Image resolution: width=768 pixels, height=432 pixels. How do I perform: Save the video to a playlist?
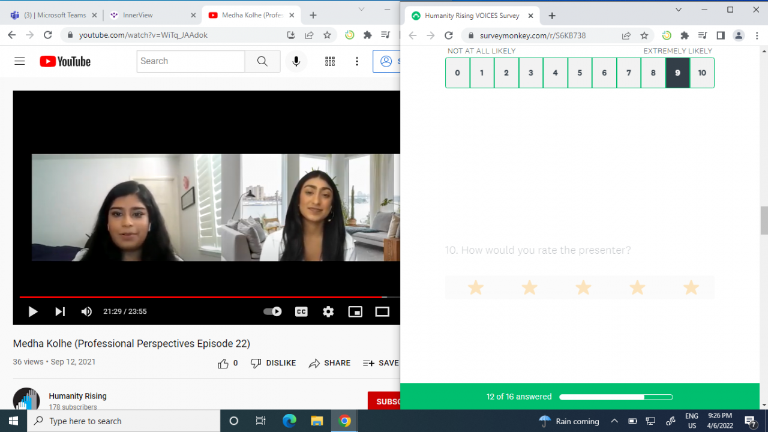click(381, 363)
